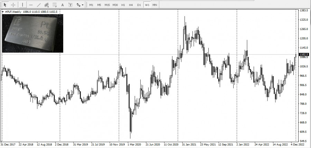Viewport: 311px width, 148px height.
Task: Switch to MN monthly timeframe
Action: 155,5
